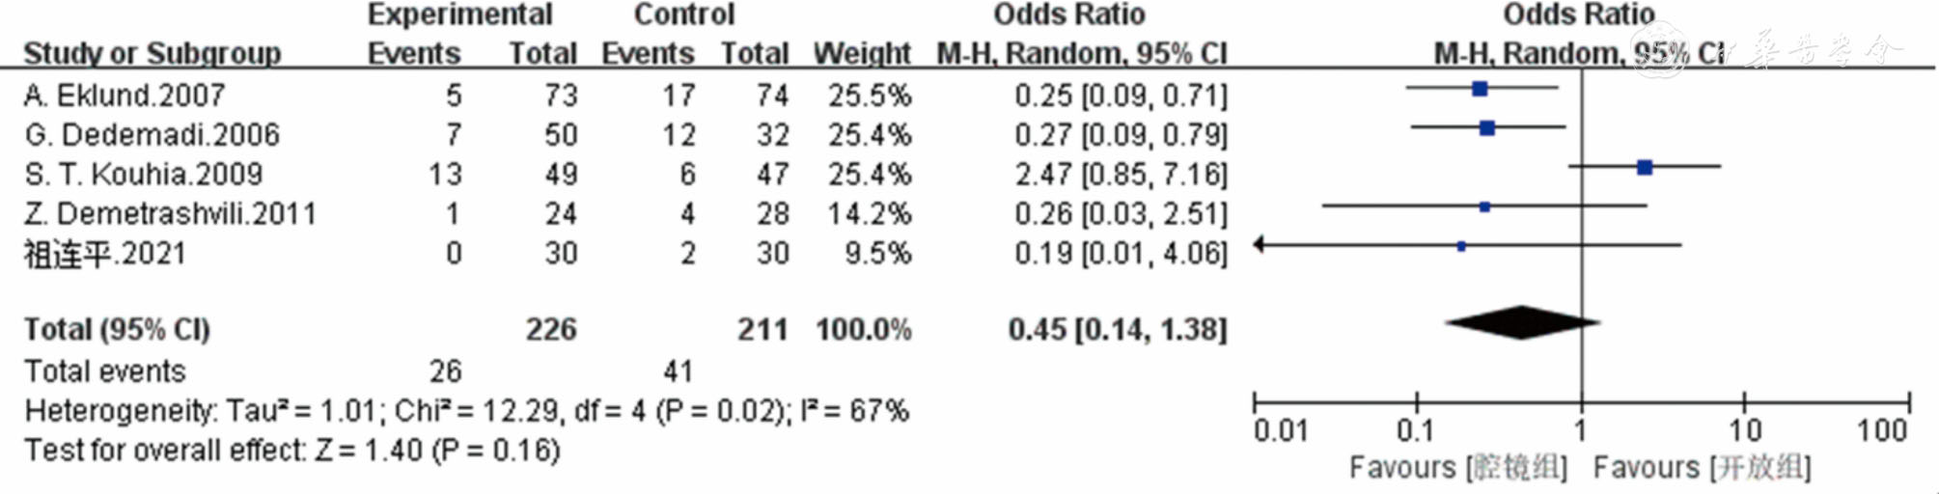Select the study name 'S. T. Kouhia.2009'
The image size is (1939, 494).
point(144,175)
